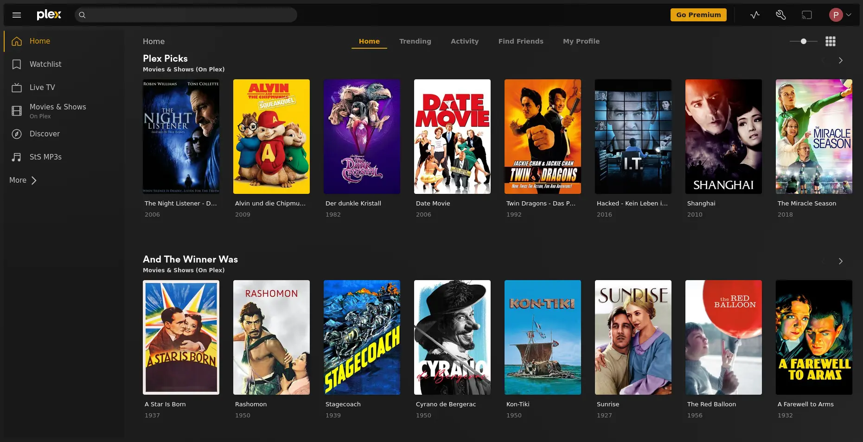Open StS MP3s music library

coord(45,157)
